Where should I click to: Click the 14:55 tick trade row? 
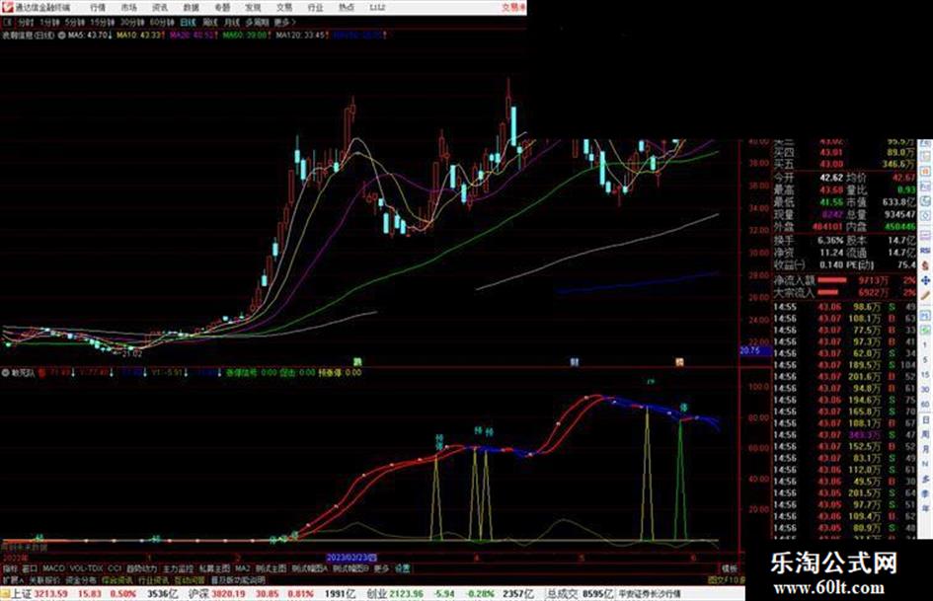[x=844, y=307]
